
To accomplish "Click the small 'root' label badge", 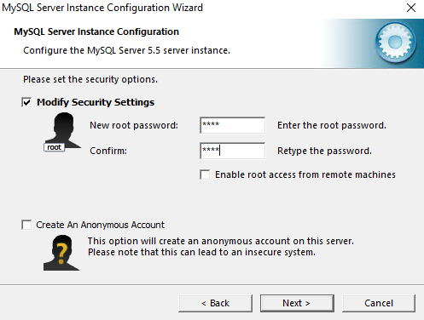I will pos(55,147).
